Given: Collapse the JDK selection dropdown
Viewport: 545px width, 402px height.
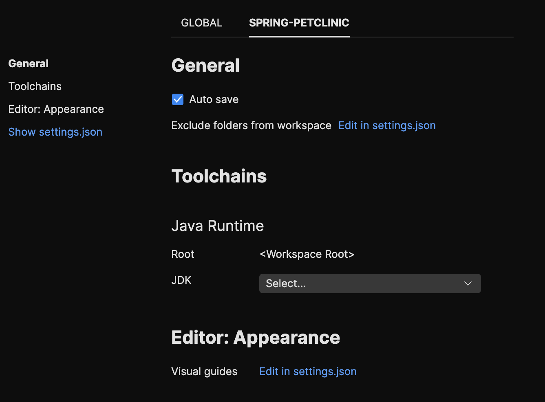Looking at the screenshot, I should point(468,283).
